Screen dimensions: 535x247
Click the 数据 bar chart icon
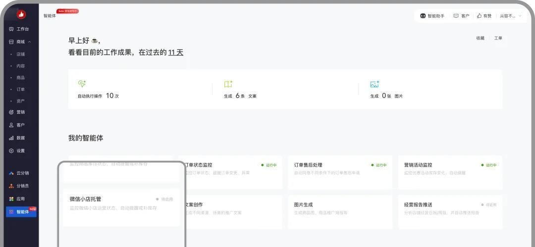click(11, 138)
